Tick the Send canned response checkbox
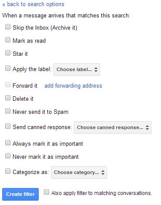This screenshot has width=161, height=205. point(8,126)
